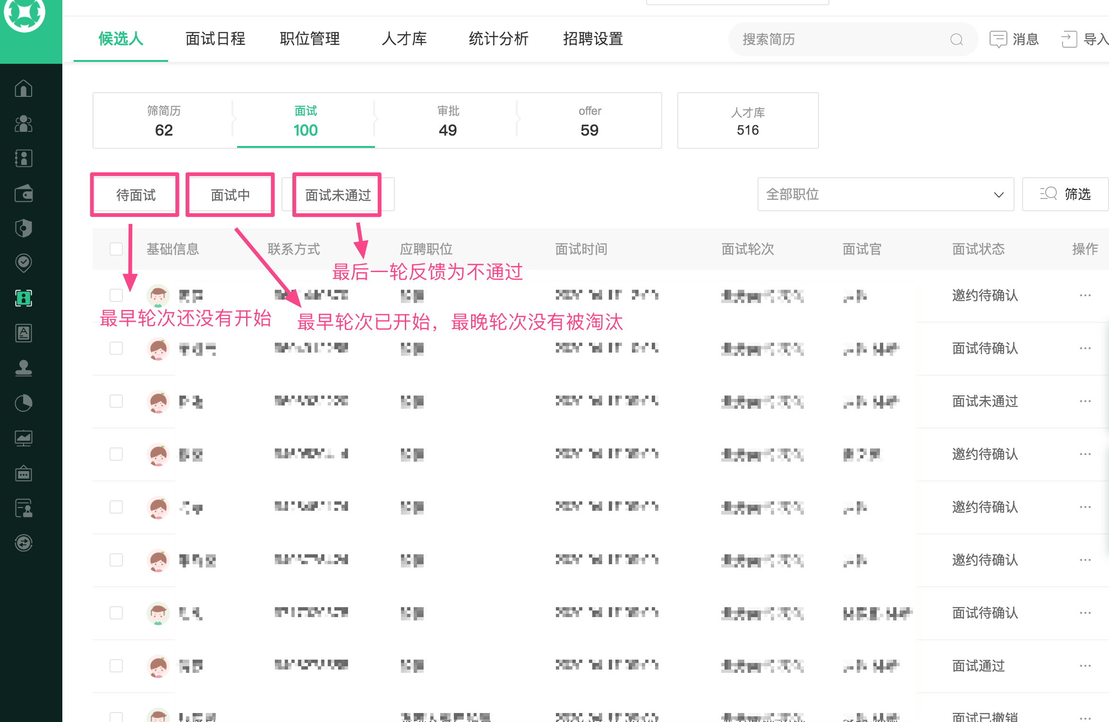The height and width of the screenshot is (722, 1109).
Task: Click the 筛选 filter button
Action: pyautogui.click(x=1066, y=194)
